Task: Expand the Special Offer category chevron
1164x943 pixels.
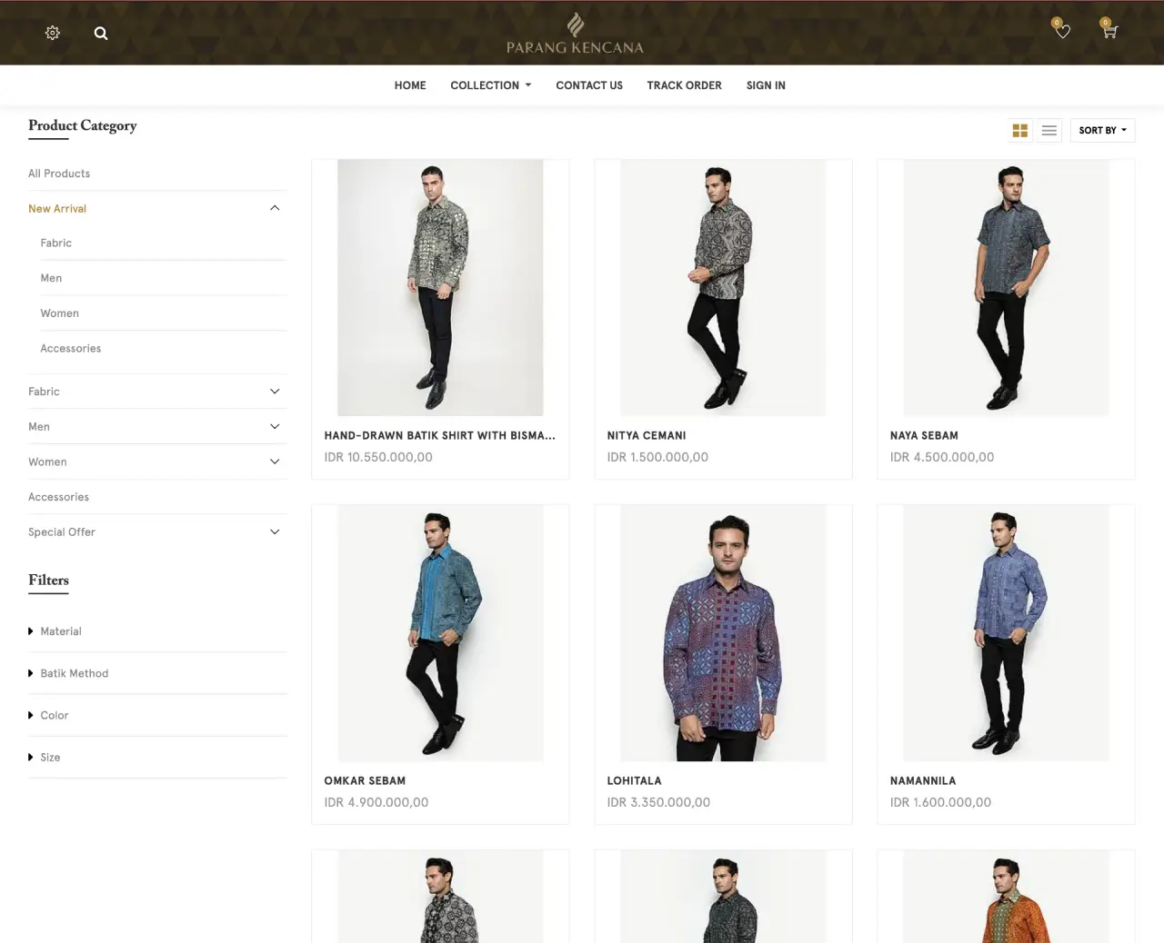Action: point(275,532)
